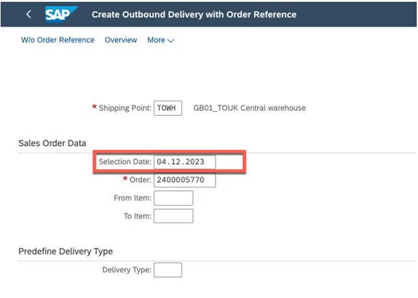Screen dimensions: 418x298
Task: Open W/o Order Reference
Action: coord(57,40)
